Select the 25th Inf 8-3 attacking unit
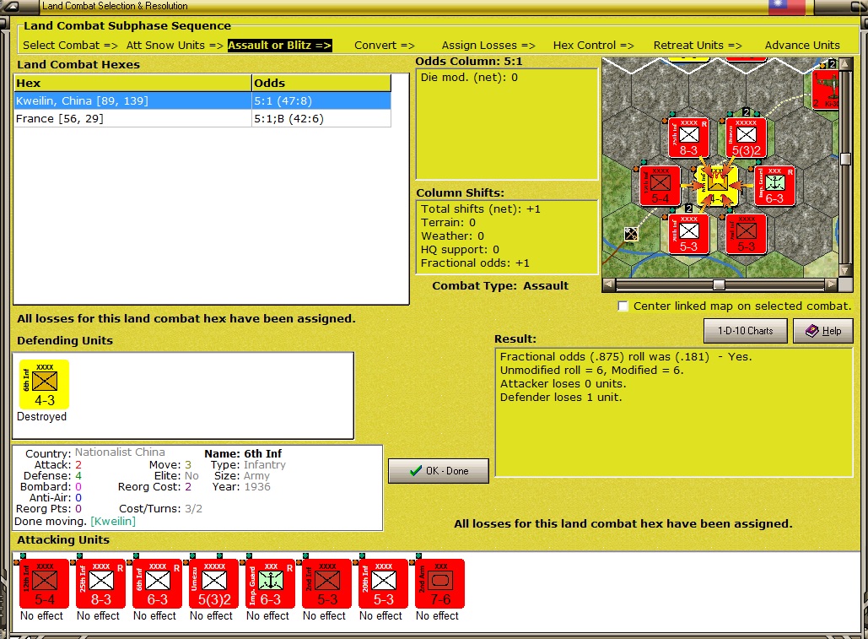Image resolution: width=868 pixels, height=639 pixels. coord(100,583)
